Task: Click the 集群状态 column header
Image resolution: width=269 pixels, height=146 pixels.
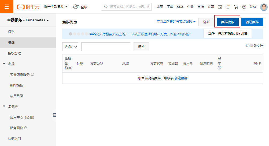Action: click(x=156, y=63)
